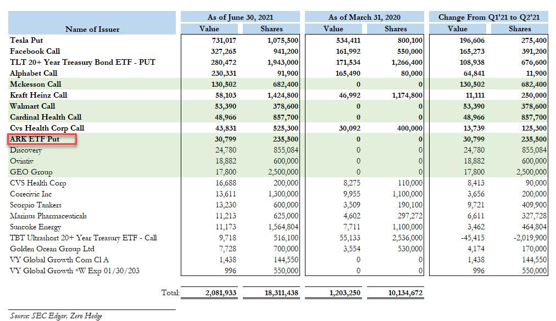Viewport: 556px width, 321px height.
Task: Click the "Cardinal Health Call" issuer name
Action: [46, 117]
